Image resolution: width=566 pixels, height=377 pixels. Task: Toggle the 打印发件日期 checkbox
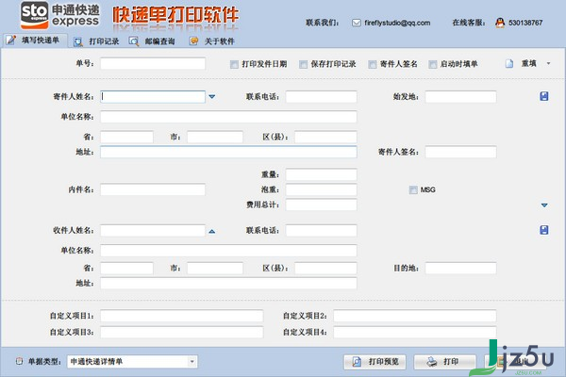click(x=234, y=64)
